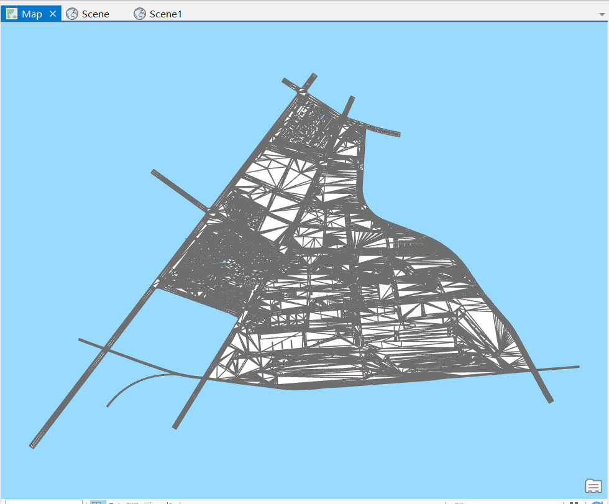
Task: Open the view tabs dropdown arrow
Action: [602, 14]
